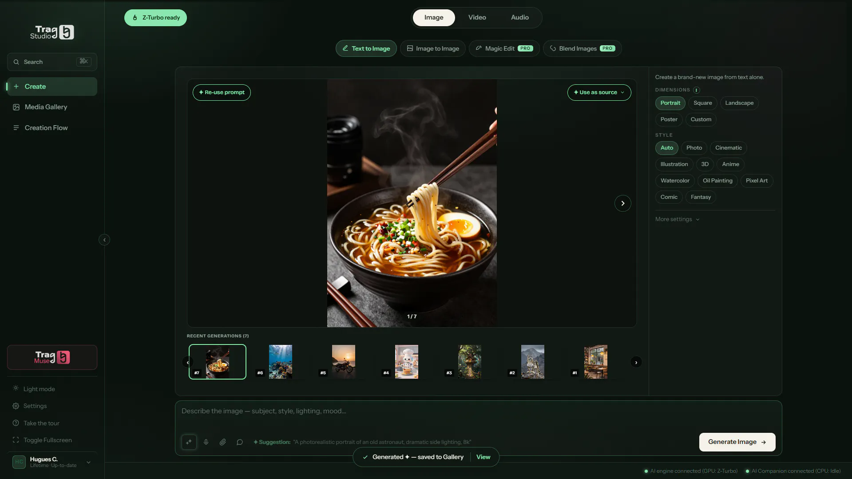Viewport: 852px width, 479px height.
Task: Click the Re-use prompt button
Action: pyautogui.click(x=222, y=92)
